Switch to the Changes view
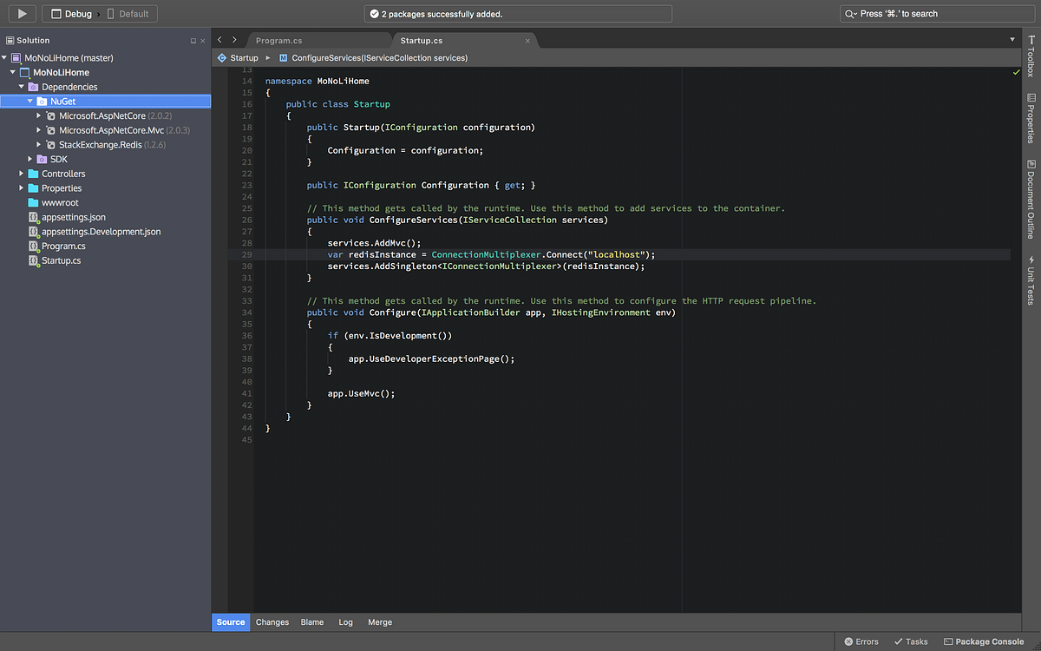This screenshot has height=651, width=1041. click(272, 621)
